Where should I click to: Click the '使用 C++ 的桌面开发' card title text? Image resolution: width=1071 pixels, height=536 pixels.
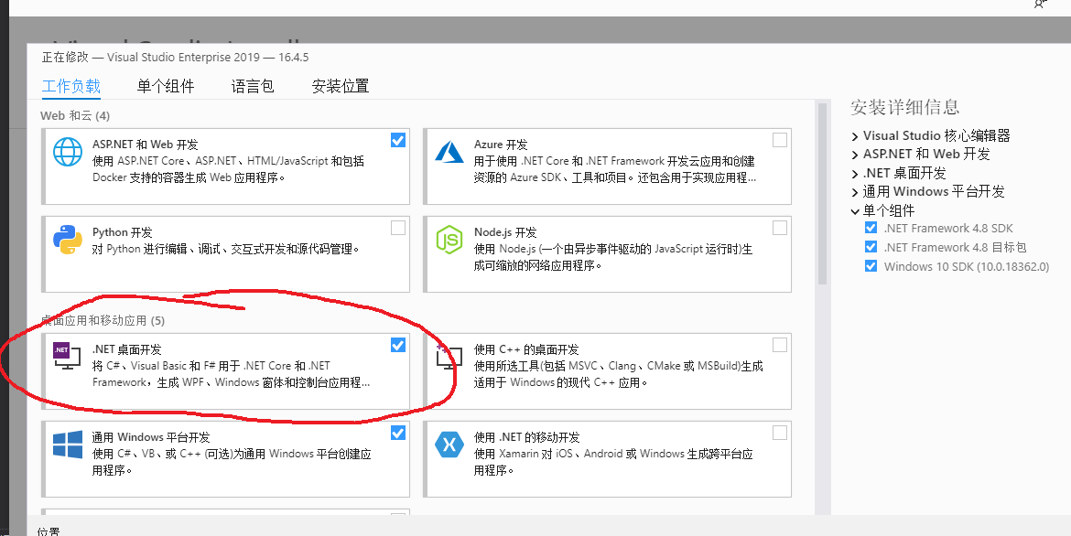pos(526,349)
